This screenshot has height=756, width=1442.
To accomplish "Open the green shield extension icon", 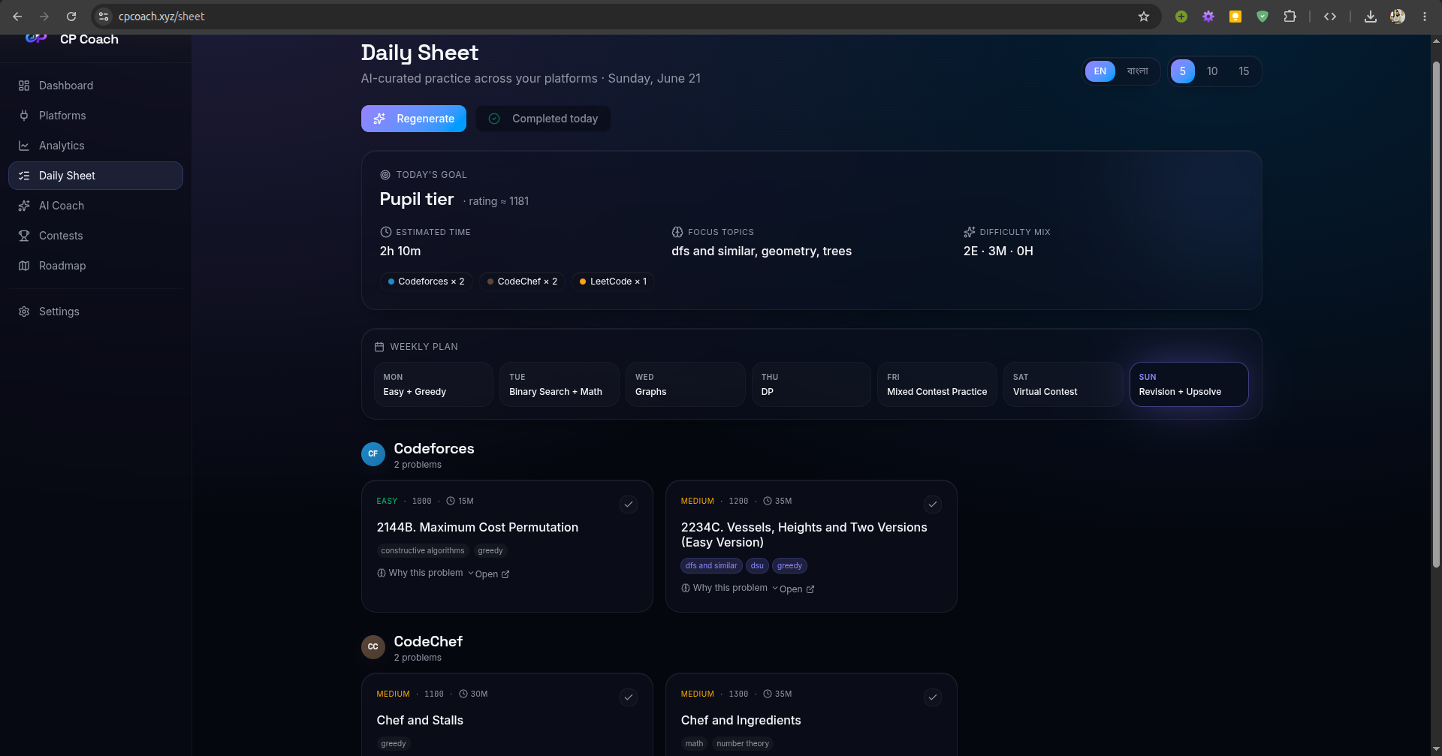I will pyautogui.click(x=1263, y=17).
